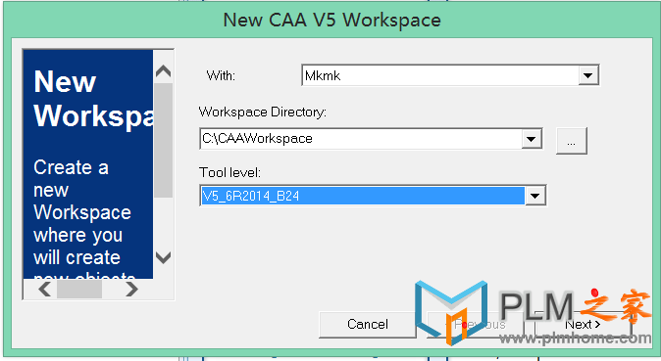The image size is (661, 361).
Task: Click the New Workspace heading in help panel
Action: [94, 99]
